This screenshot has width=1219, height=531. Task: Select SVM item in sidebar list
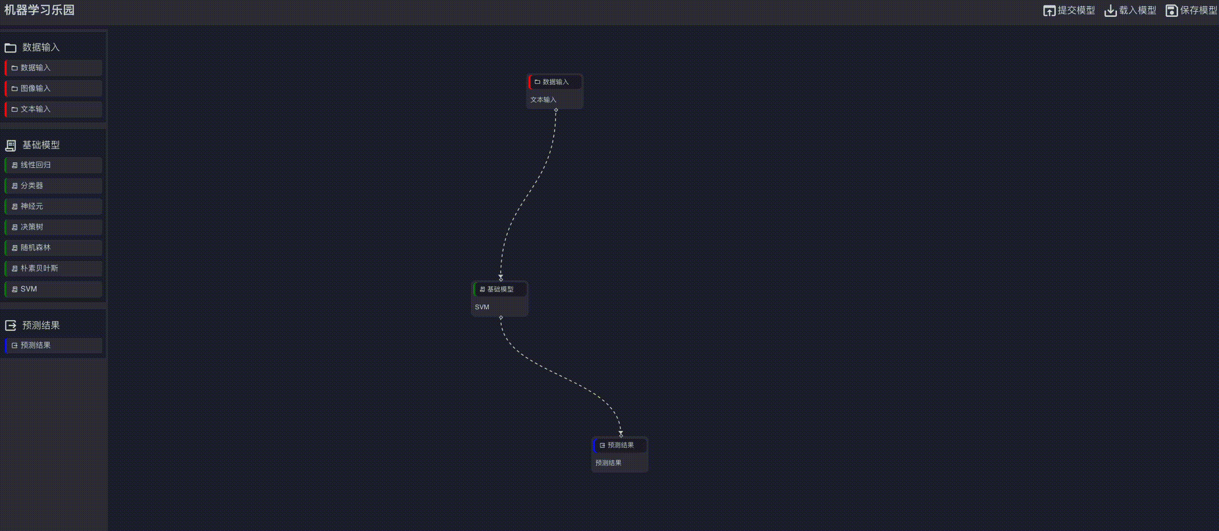click(53, 289)
